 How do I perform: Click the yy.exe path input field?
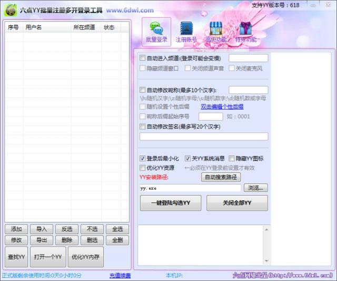pos(190,188)
